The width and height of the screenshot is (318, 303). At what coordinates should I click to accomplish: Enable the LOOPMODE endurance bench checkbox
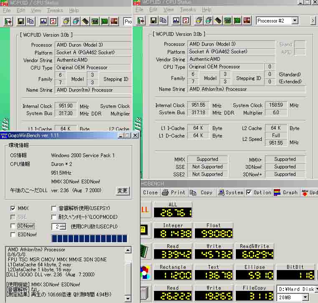54,217
